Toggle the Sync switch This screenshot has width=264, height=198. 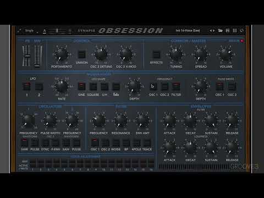pos(45,142)
